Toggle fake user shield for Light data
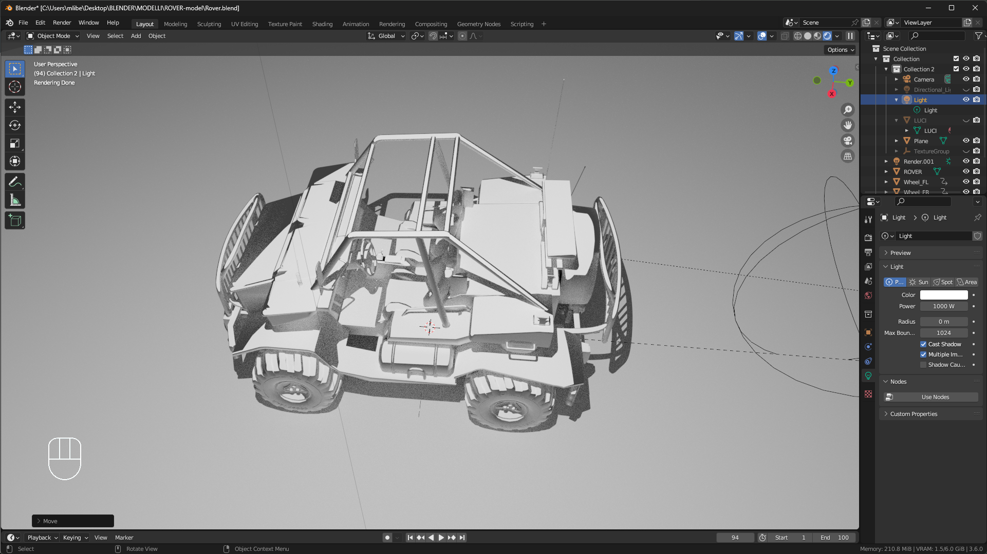Screen dimensions: 987x554 977,236
